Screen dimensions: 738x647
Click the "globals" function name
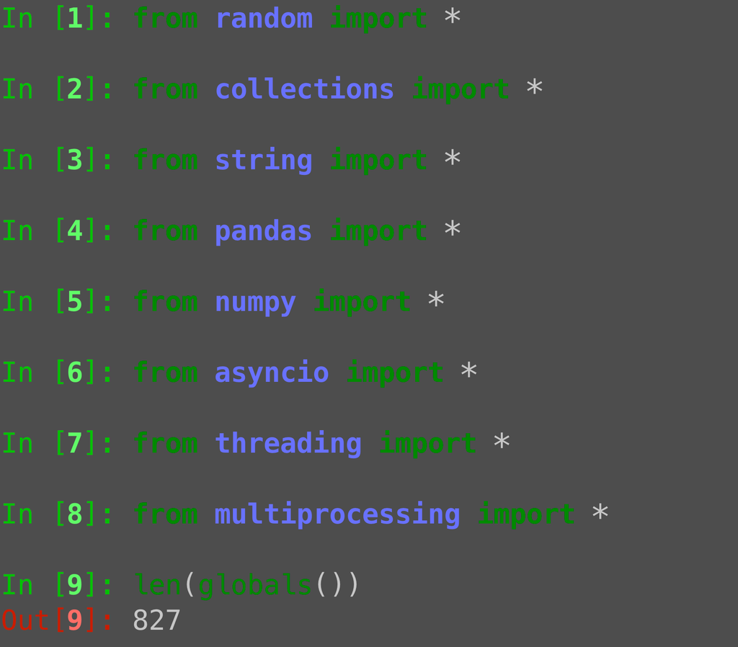[255, 584]
